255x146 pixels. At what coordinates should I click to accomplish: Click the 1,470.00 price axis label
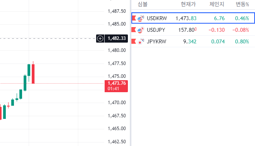(x=117, y=103)
